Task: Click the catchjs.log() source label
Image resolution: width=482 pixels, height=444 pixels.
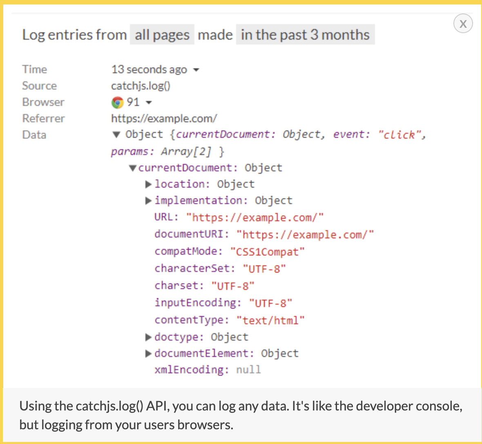Action: 141,86
